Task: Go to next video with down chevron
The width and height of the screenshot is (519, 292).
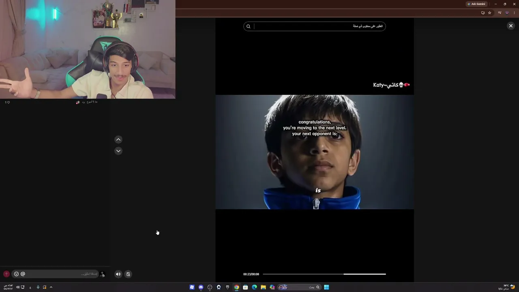Action: [118, 151]
